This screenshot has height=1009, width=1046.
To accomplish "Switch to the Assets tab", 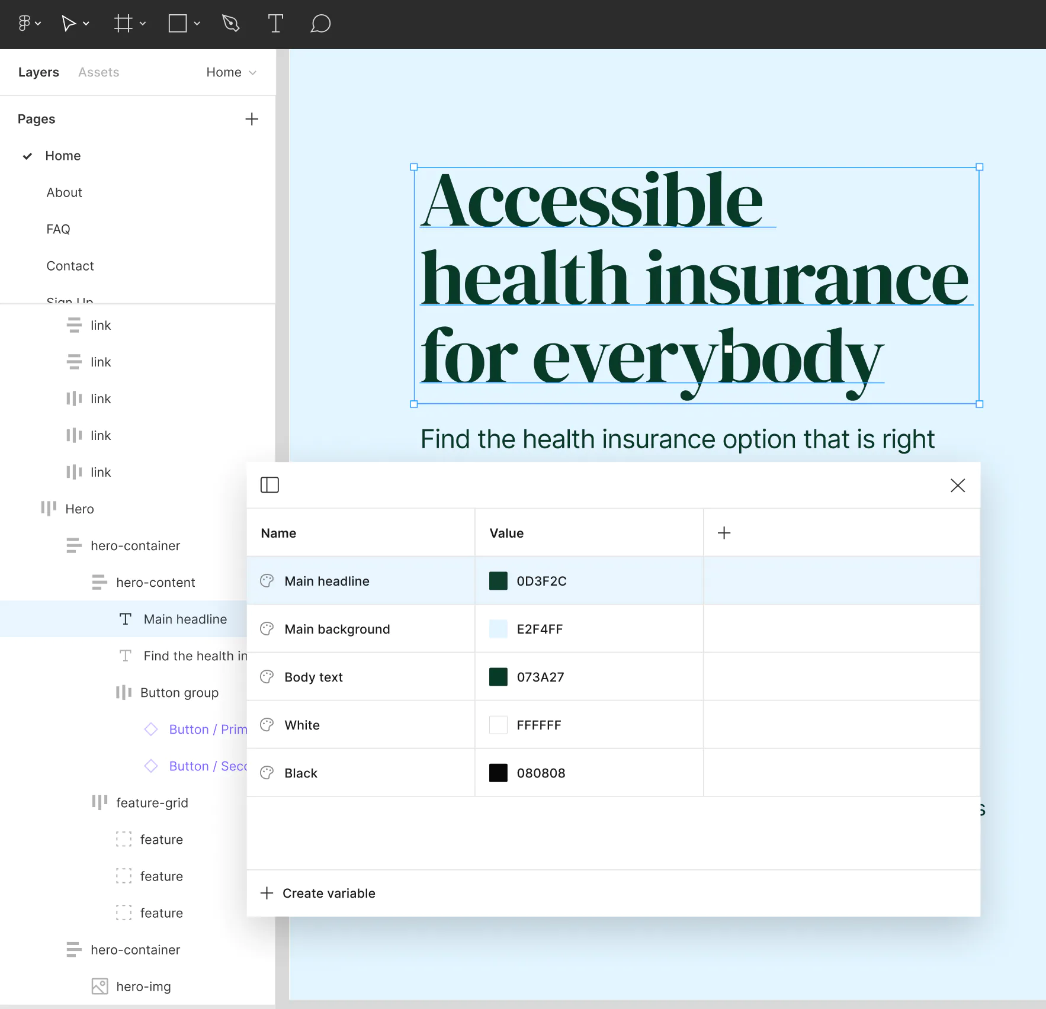I will (99, 72).
